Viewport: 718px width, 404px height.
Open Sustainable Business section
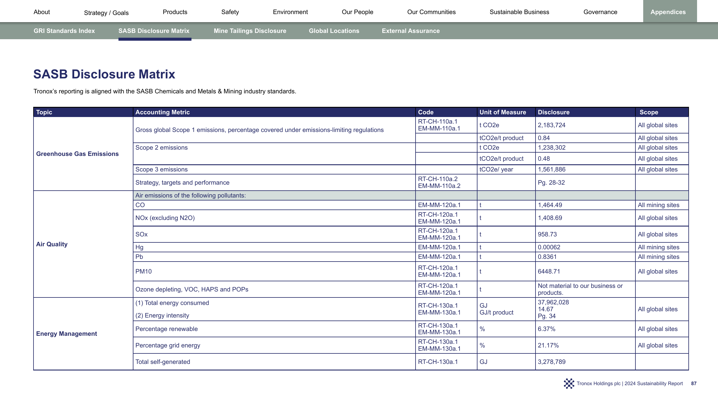click(x=519, y=12)
